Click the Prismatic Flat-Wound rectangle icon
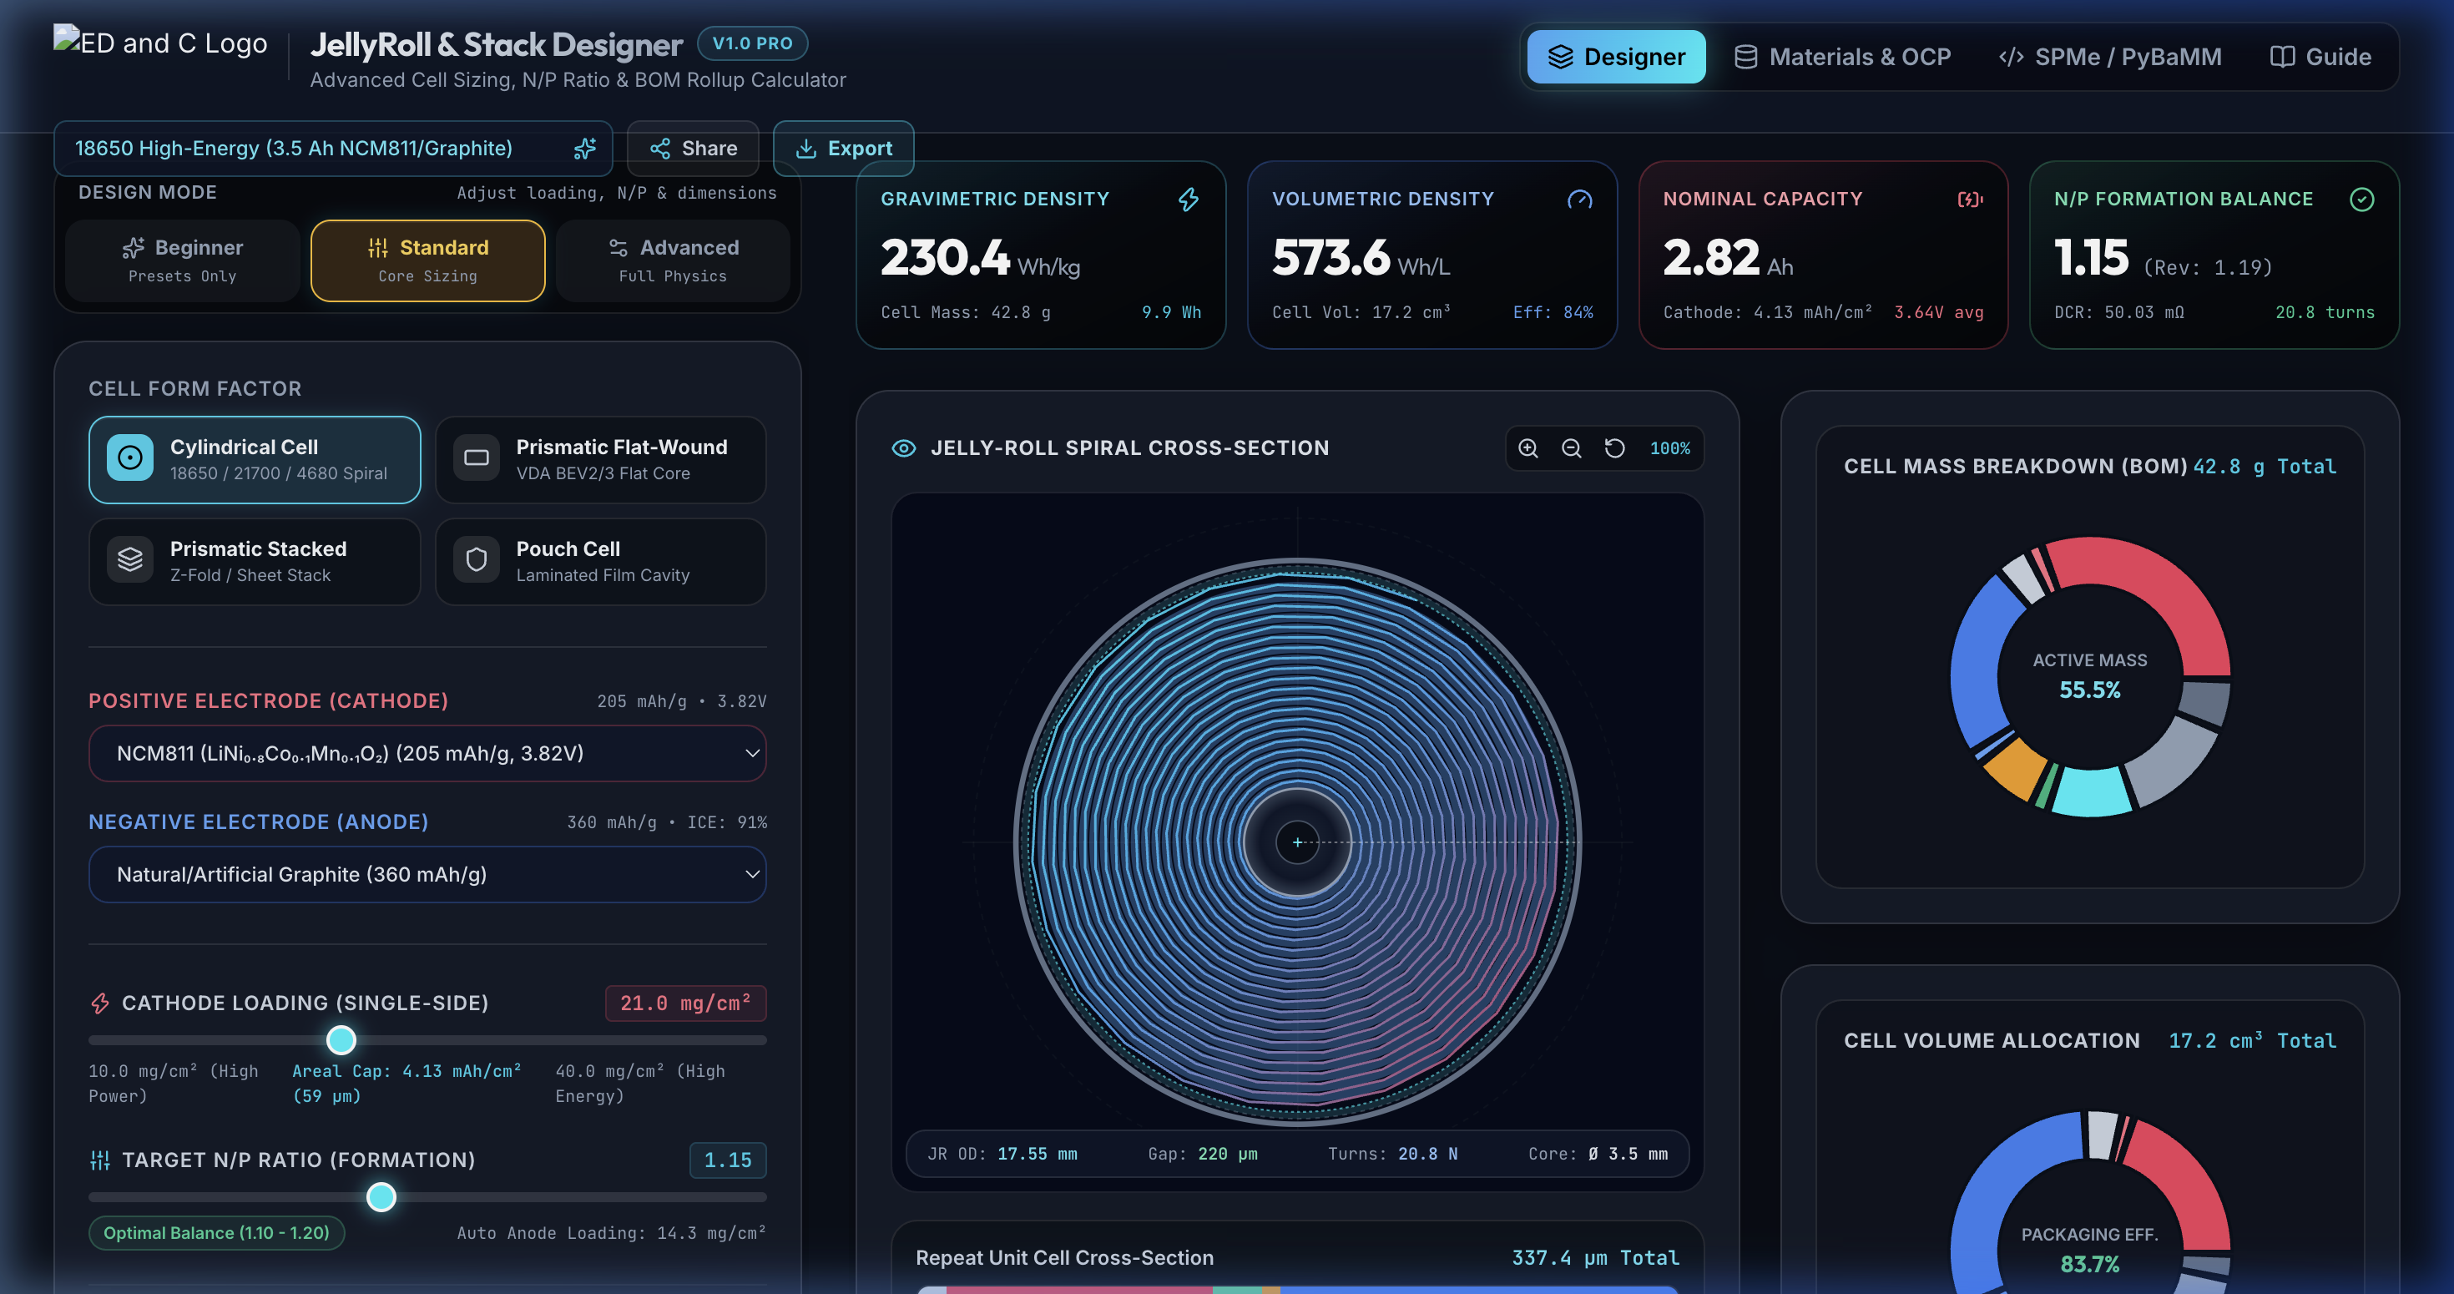2454x1294 pixels. coord(477,458)
